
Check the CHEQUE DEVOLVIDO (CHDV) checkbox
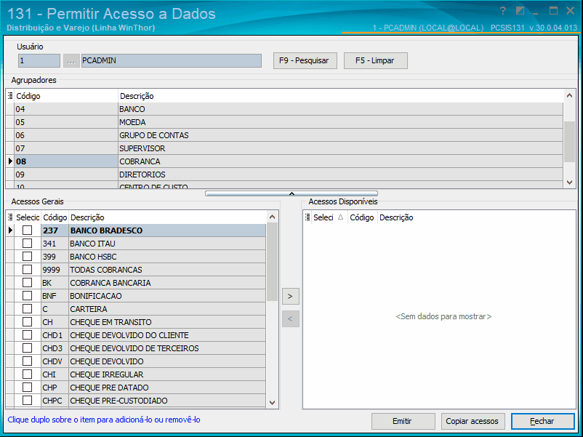(x=27, y=361)
